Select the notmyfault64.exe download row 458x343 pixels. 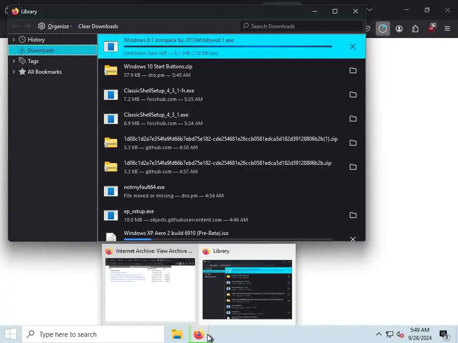[231, 191]
